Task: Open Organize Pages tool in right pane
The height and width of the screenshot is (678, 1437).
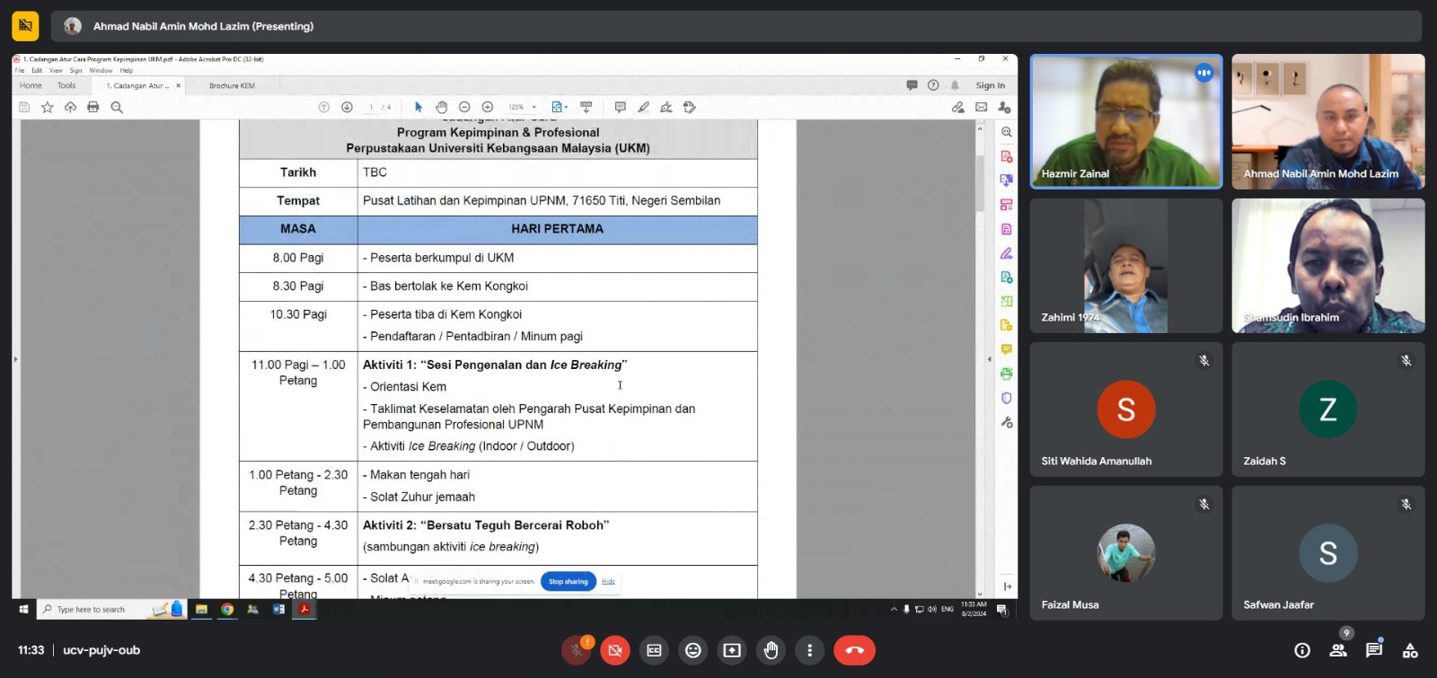Action: click(1007, 205)
